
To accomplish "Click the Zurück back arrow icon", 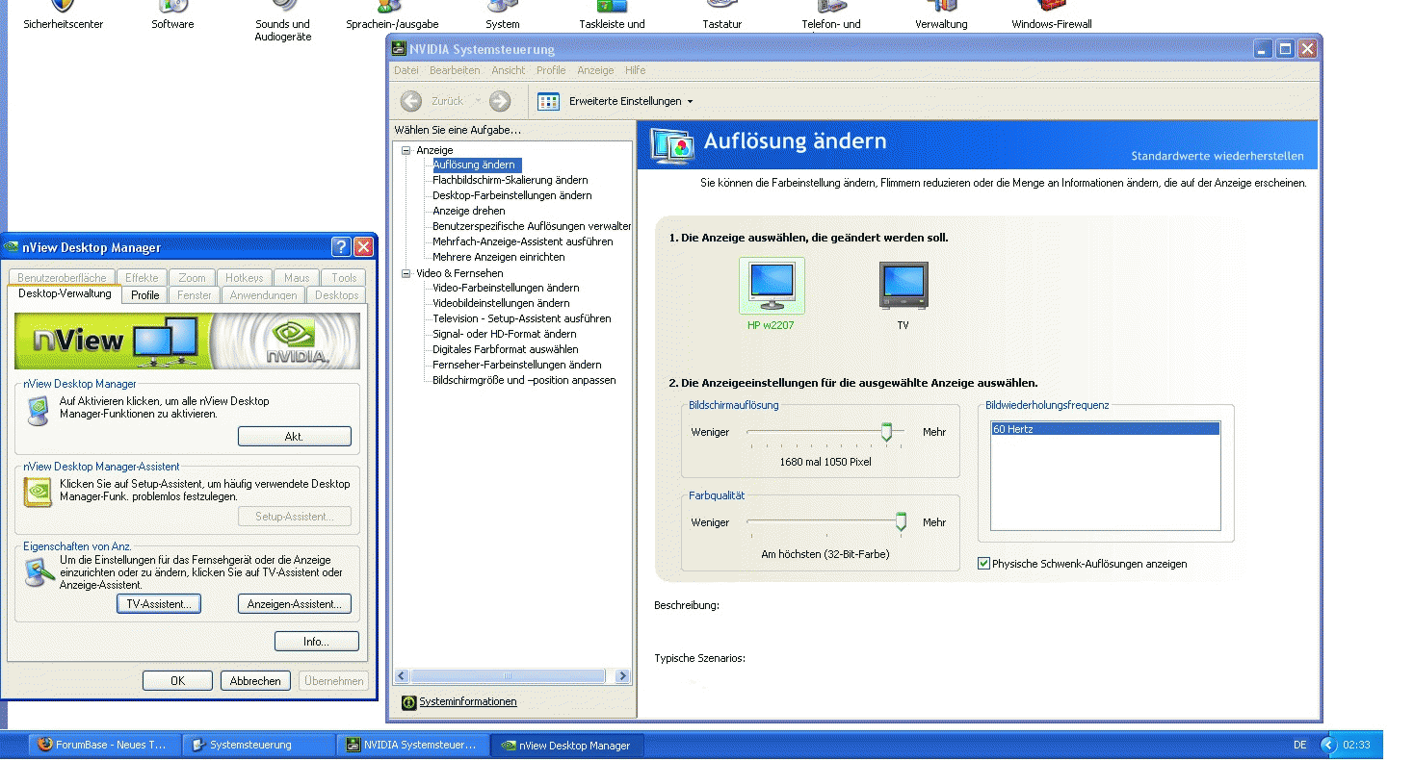I will (x=411, y=101).
